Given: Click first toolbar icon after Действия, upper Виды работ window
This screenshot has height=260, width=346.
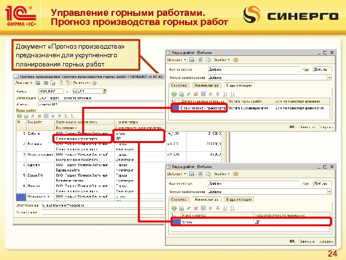Looking at the screenshot, I should pos(192,60).
